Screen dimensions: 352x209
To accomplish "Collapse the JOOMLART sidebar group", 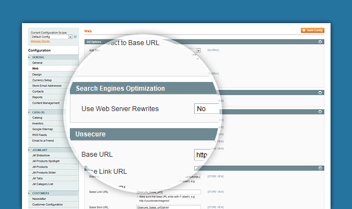I will [53, 150].
